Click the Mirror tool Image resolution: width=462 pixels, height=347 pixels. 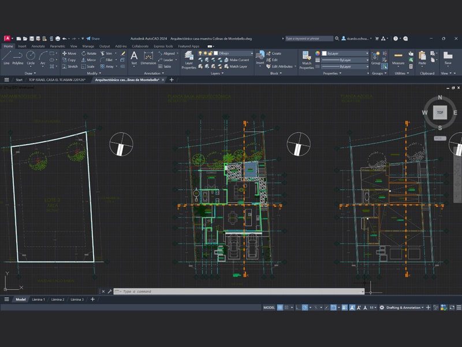coord(89,60)
